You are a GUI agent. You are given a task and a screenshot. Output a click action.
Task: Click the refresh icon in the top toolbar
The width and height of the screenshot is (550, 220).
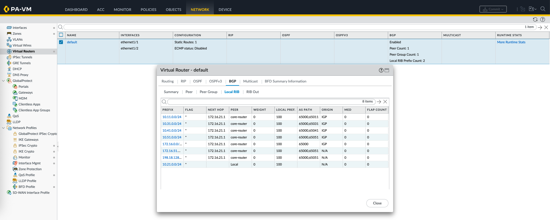pos(535,19)
